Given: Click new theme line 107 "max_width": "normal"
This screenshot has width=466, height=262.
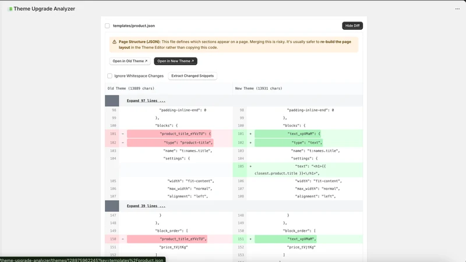Looking at the screenshot, I should [317, 189].
